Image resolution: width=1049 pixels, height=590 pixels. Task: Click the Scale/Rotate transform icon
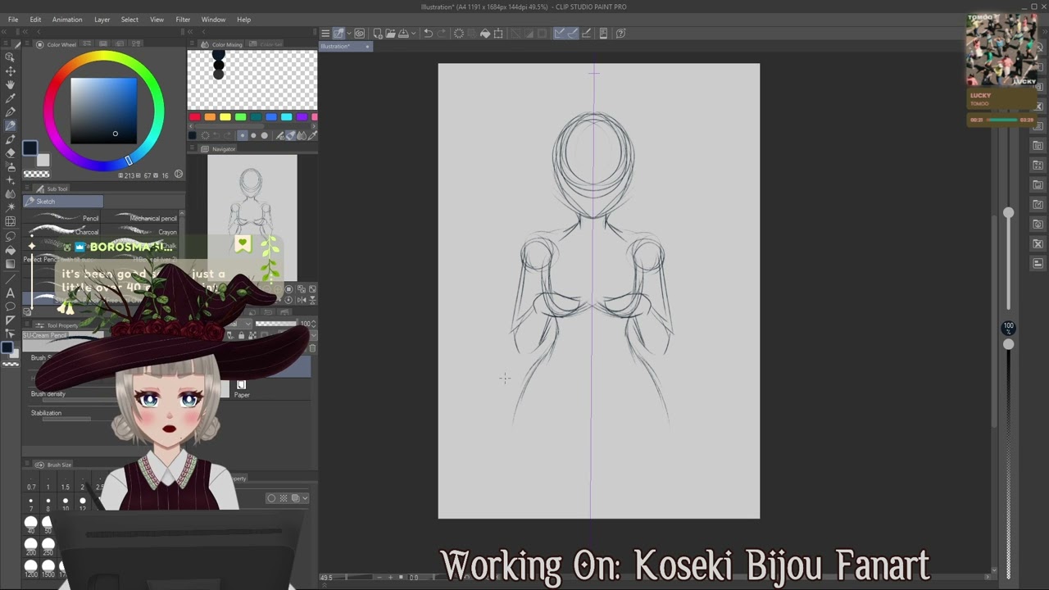click(x=497, y=34)
